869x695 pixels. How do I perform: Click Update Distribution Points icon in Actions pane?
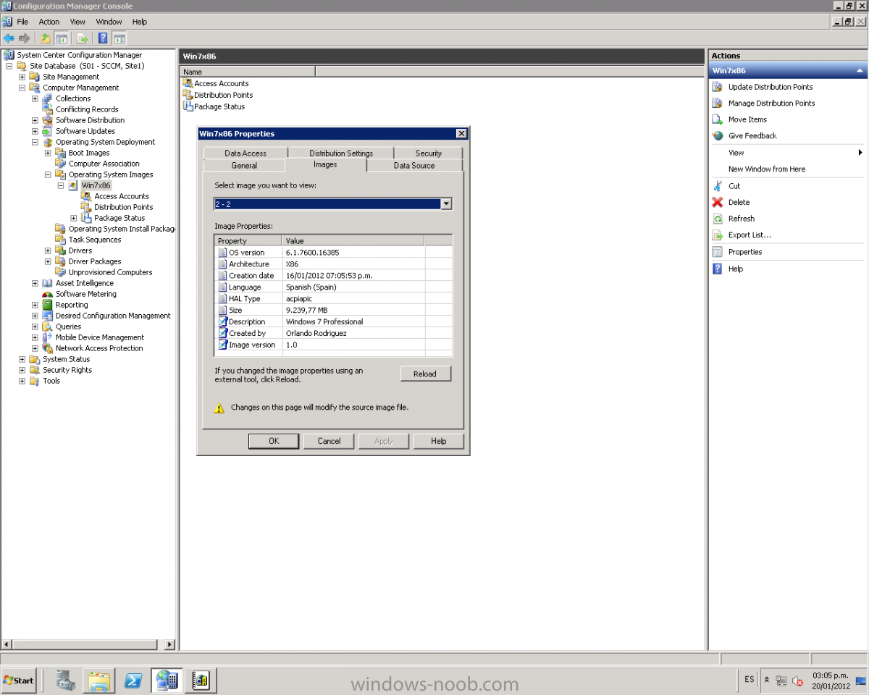(718, 87)
